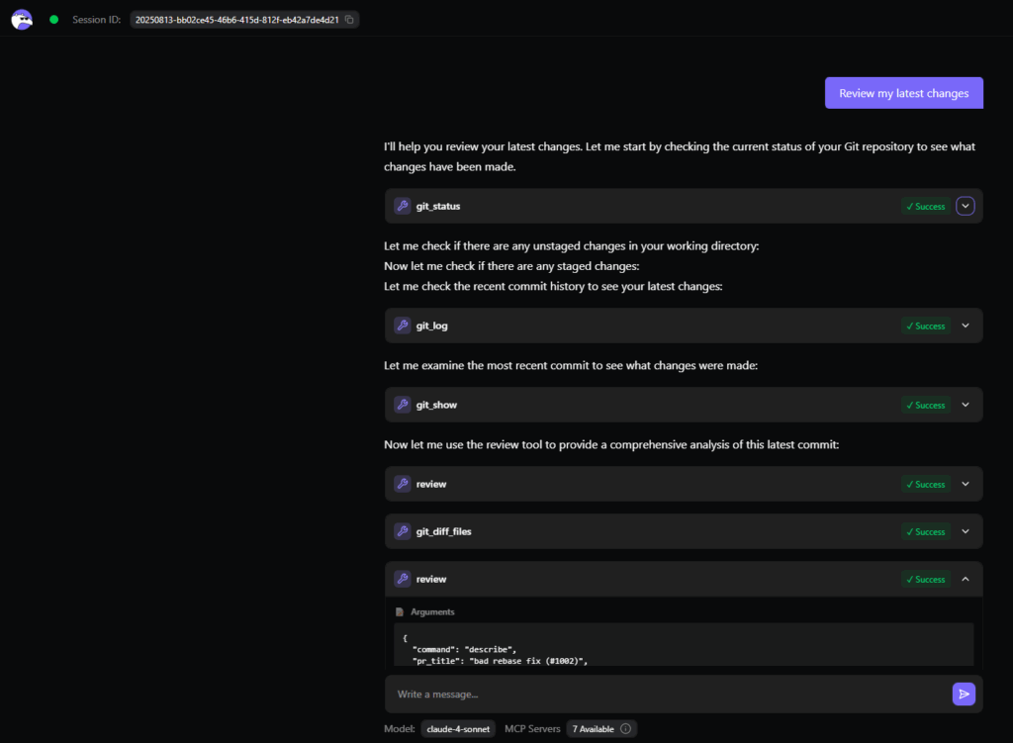Toggle the Success badge on git_status
Screen dimensions: 1013x743
click(924, 206)
